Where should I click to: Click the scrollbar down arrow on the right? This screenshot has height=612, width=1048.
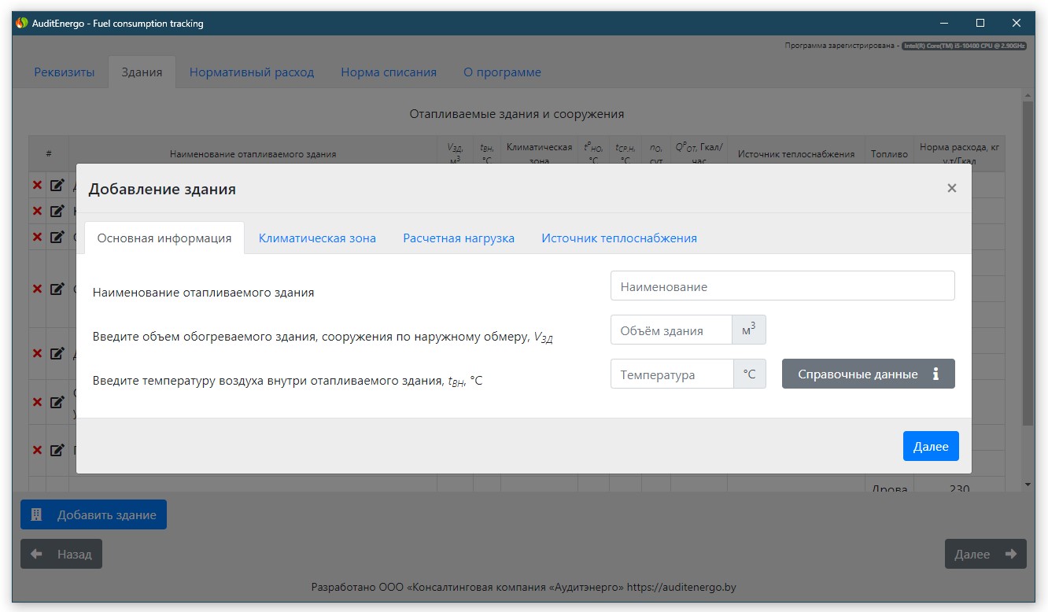[1028, 484]
